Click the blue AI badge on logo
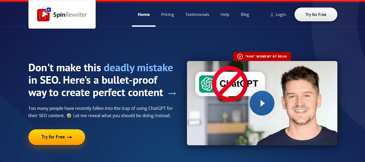Screen dimensions: 365x162 click(x=49, y=9)
